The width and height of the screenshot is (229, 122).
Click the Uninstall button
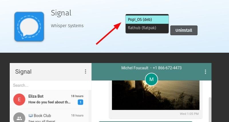[x=184, y=30]
